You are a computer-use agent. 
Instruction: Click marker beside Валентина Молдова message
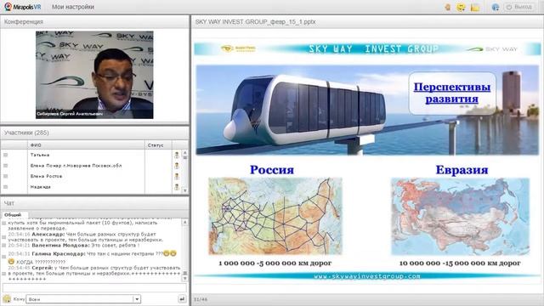(x=4, y=246)
